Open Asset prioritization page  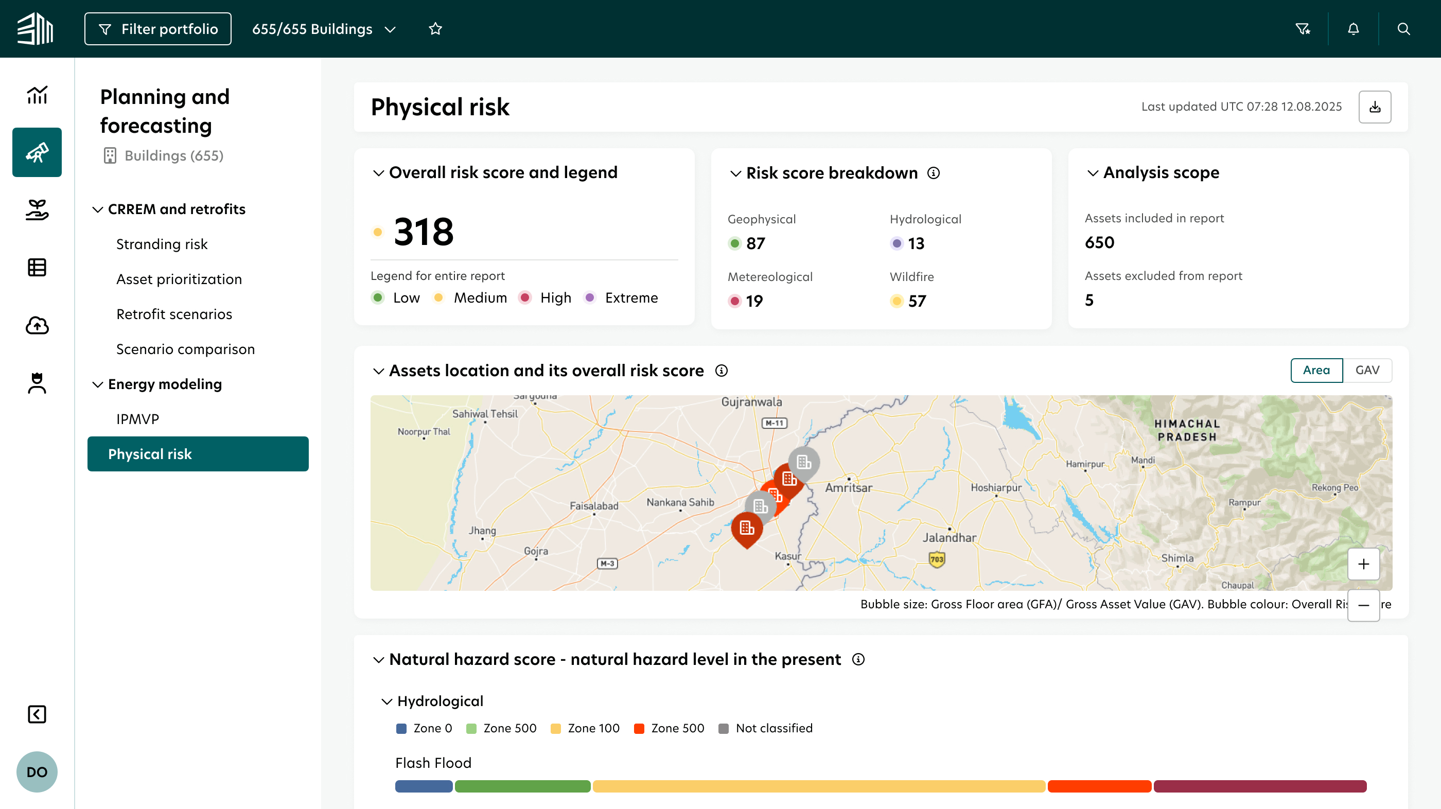click(x=179, y=279)
